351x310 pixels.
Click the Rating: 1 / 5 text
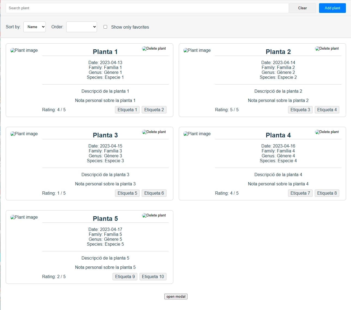tap(54, 193)
